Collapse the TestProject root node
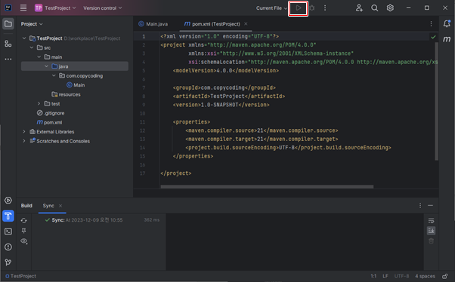The width and height of the screenshot is (455, 282). point(24,38)
